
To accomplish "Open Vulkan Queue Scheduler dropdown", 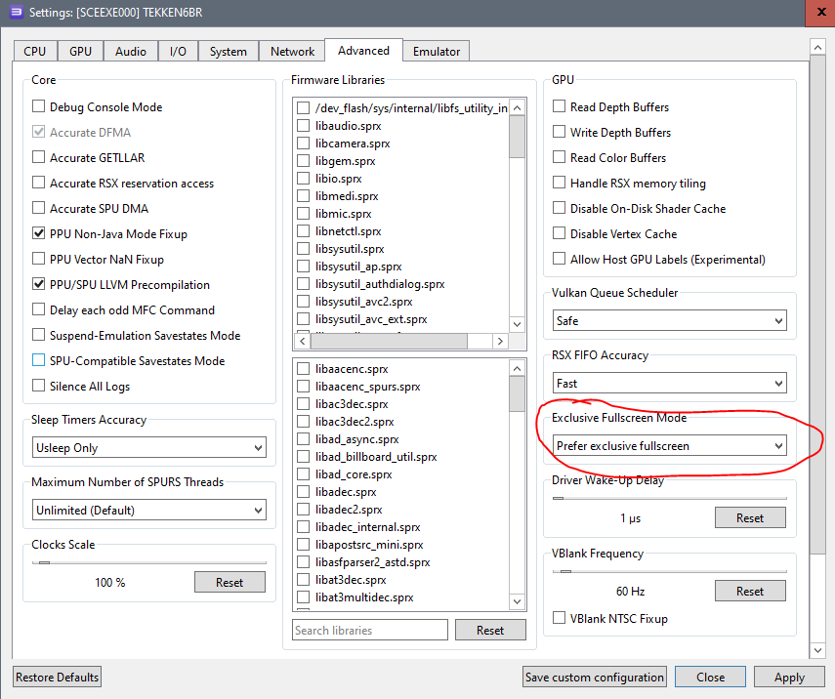I will pyautogui.click(x=669, y=321).
